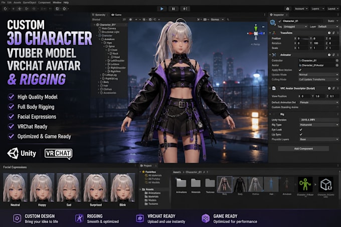The height and width of the screenshot is (227, 341).
Task: Pick a Controller using the object picker circle
Action: pyautogui.click(x=337, y=61)
